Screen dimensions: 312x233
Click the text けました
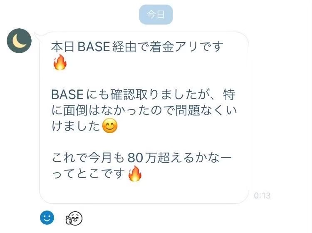coord(76,126)
